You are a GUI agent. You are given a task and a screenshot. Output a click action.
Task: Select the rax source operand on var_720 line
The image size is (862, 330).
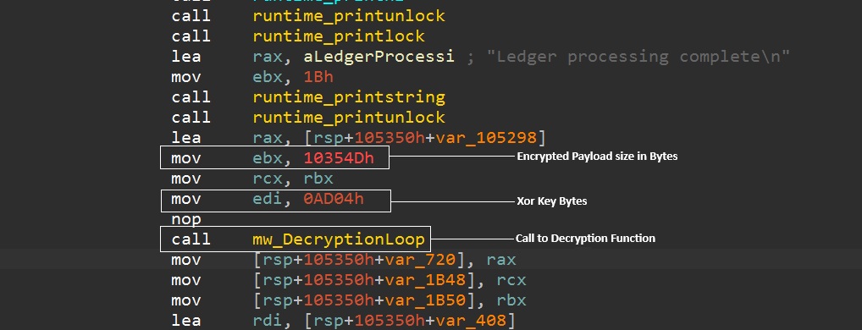tap(500, 260)
